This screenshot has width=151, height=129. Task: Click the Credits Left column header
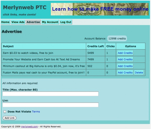[x=96, y=46]
